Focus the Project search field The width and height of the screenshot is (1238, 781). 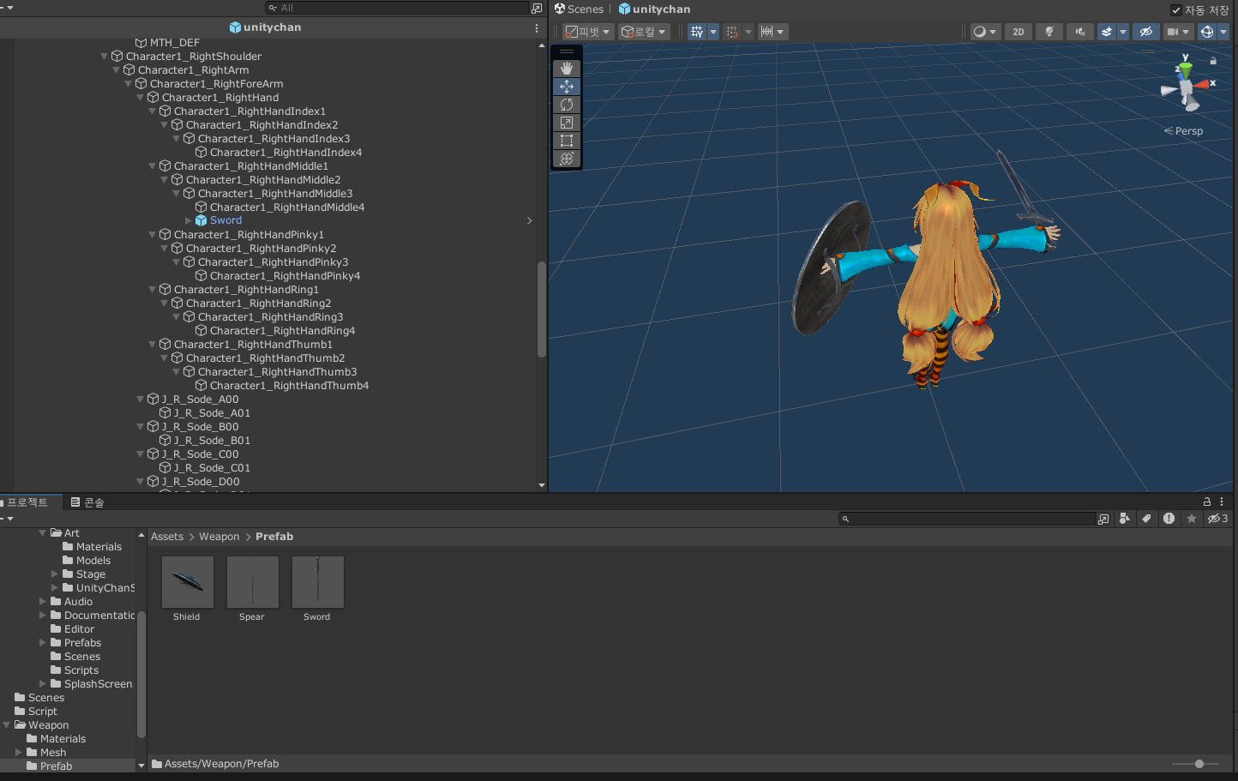click(x=967, y=519)
